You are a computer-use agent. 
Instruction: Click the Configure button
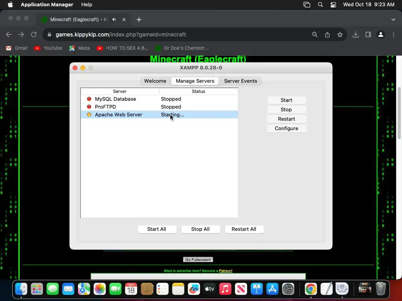click(x=286, y=129)
